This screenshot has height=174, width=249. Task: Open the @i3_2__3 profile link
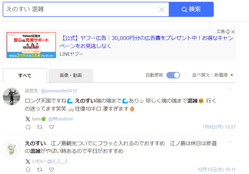click(57, 161)
